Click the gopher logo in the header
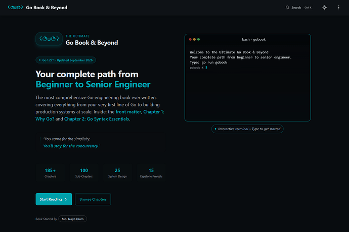 tap(15, 8)
